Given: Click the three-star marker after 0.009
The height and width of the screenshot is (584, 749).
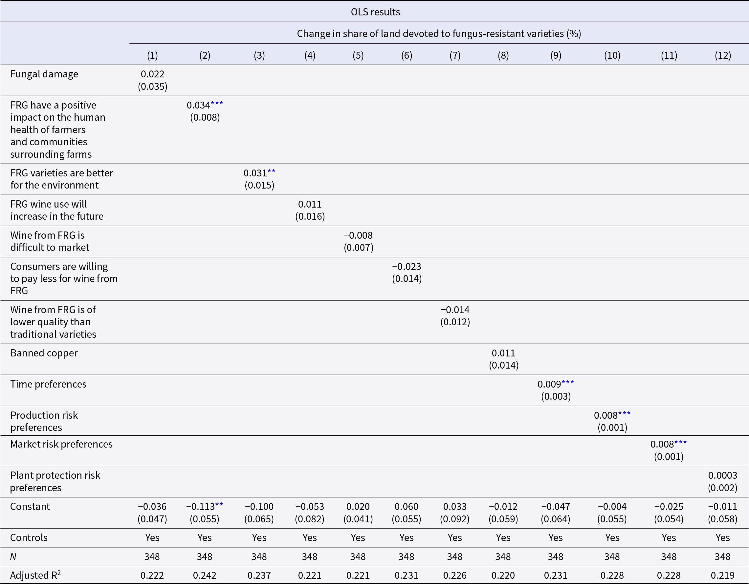Looking at the screenshot, I should [568, 383].
